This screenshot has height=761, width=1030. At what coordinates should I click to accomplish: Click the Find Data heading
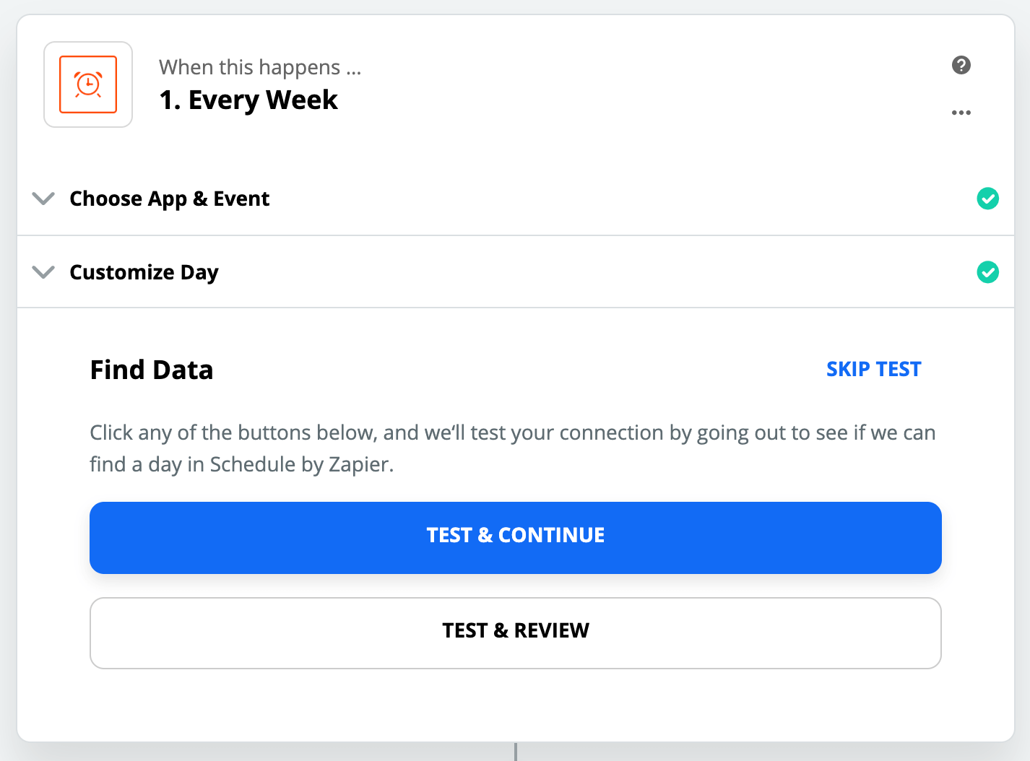tap(152, 370)
